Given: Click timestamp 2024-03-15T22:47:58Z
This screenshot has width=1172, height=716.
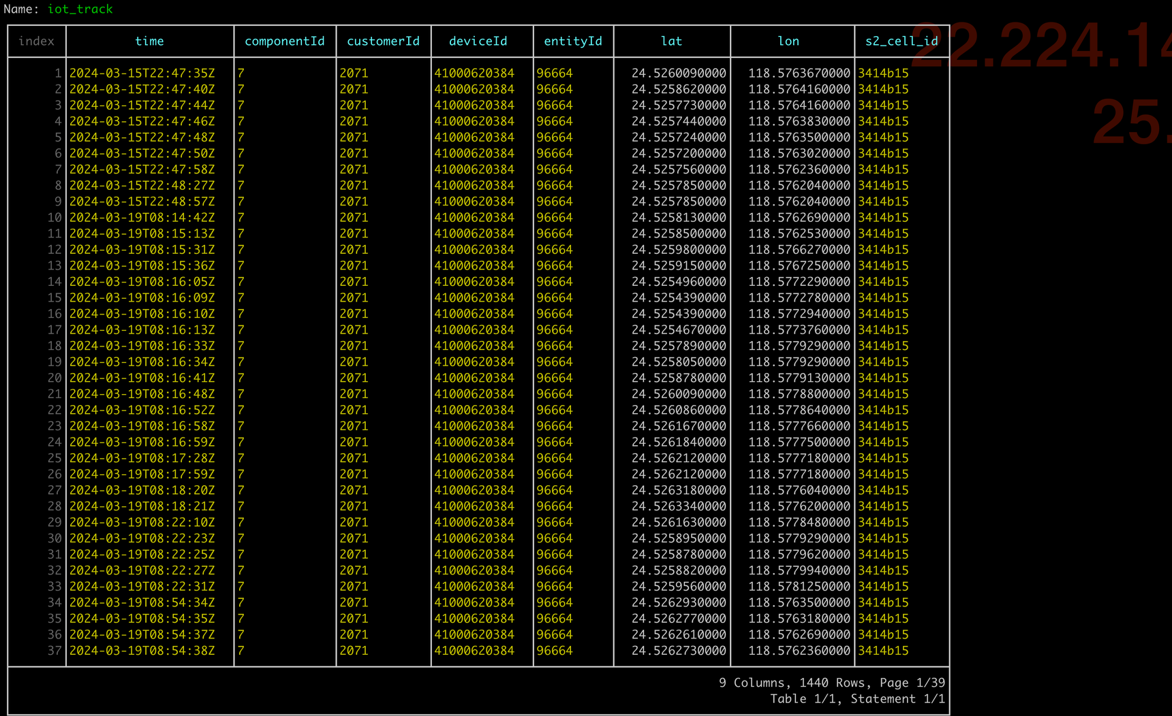Looking at the screenshot, I should point(142,169).
